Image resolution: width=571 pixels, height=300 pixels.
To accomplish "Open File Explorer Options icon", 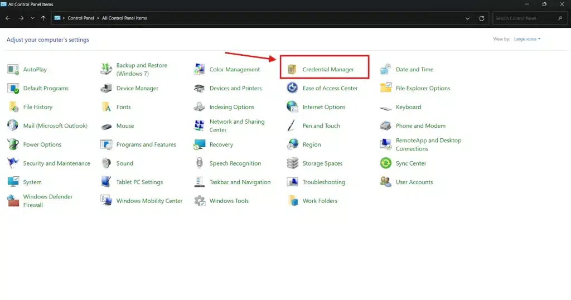I will tap(386, 88).
